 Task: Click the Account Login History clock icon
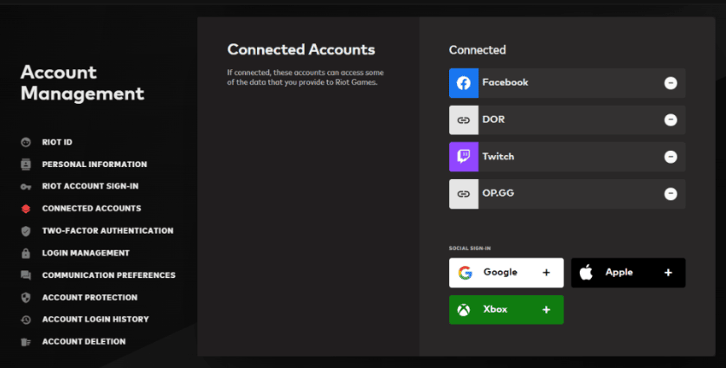coord(26,320)
